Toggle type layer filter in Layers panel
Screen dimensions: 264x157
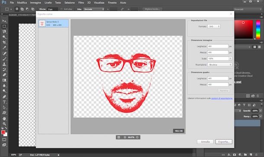pos(244,105)
